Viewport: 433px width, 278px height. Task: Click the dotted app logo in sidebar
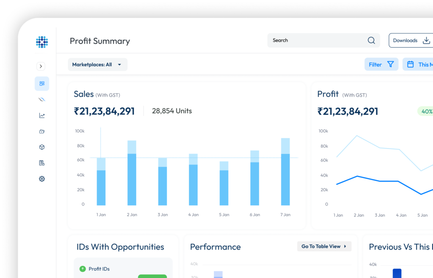click(x=42, y=42)
